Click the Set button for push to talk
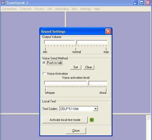Screen dimensions: 152x140 click(x=76, y=67)
